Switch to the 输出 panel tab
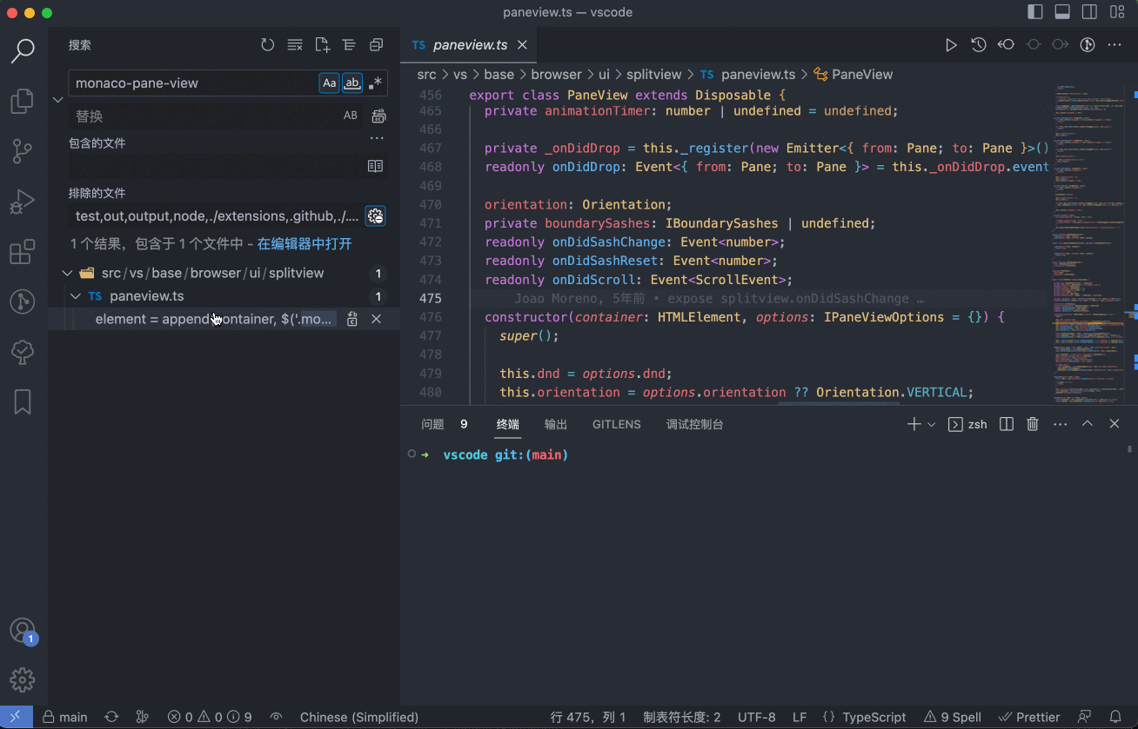Image resolution: width=1138 pixels, height=729 pixels. [556, 424]
